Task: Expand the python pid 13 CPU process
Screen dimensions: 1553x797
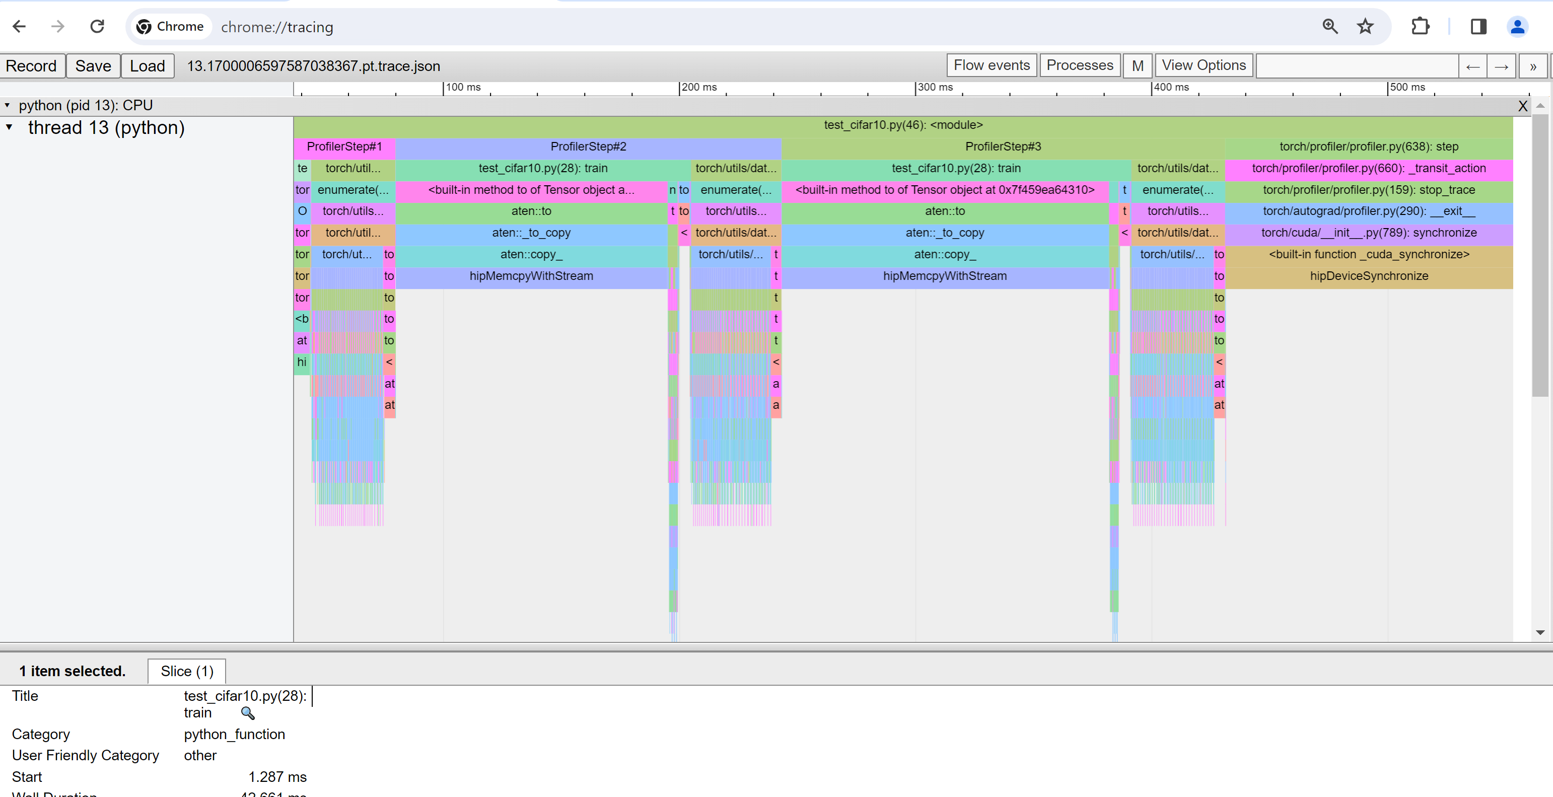Action: click(x=9, y=105)
